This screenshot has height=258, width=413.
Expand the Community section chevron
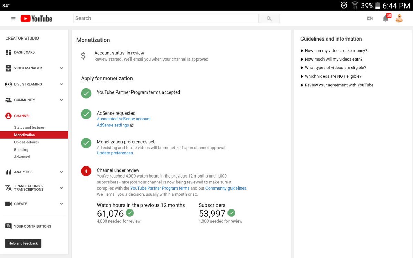61,100
